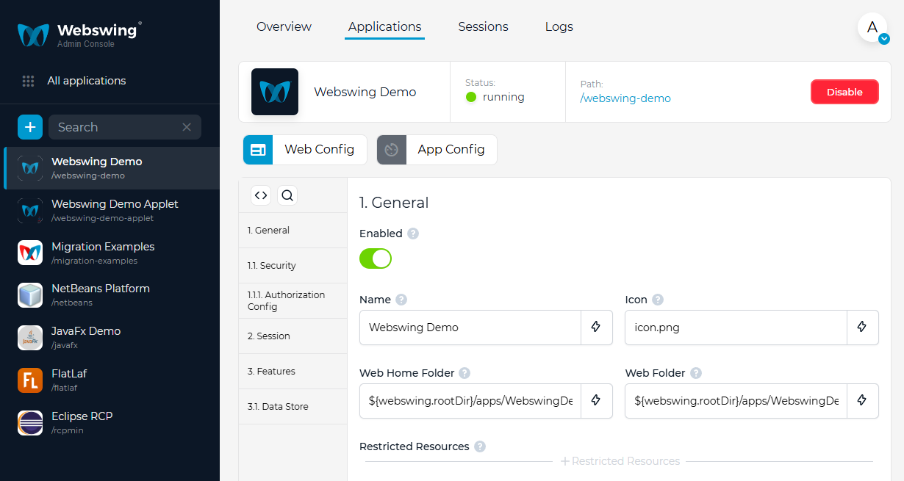904x481 pixels.
Task: Open the Logs tab
Action: (559, 26)
